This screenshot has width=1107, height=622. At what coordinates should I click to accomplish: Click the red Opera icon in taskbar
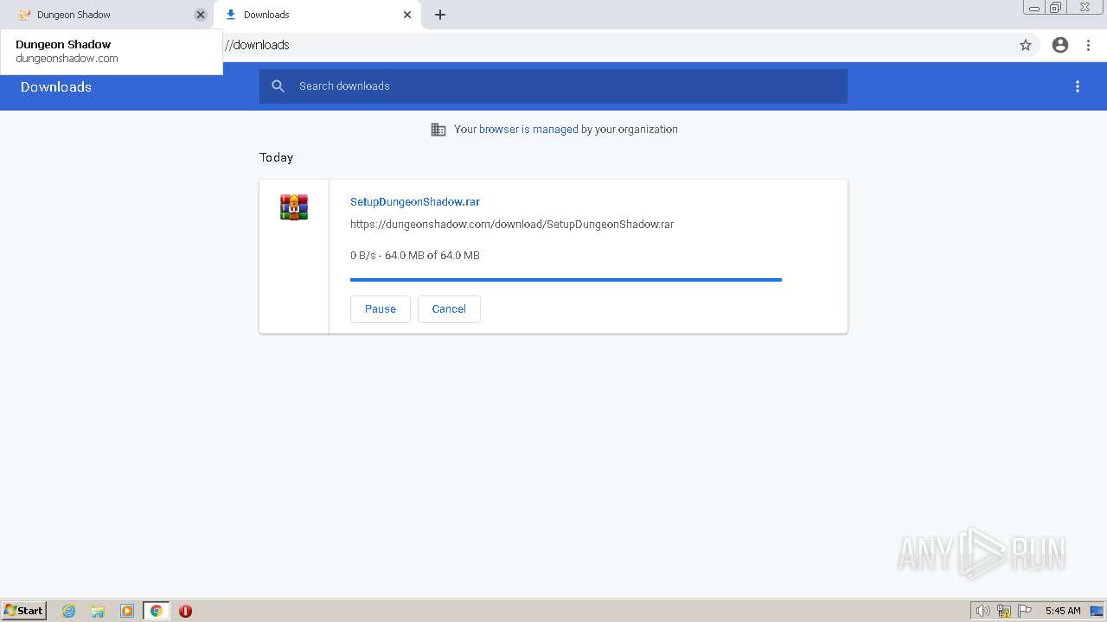[185, 611]
